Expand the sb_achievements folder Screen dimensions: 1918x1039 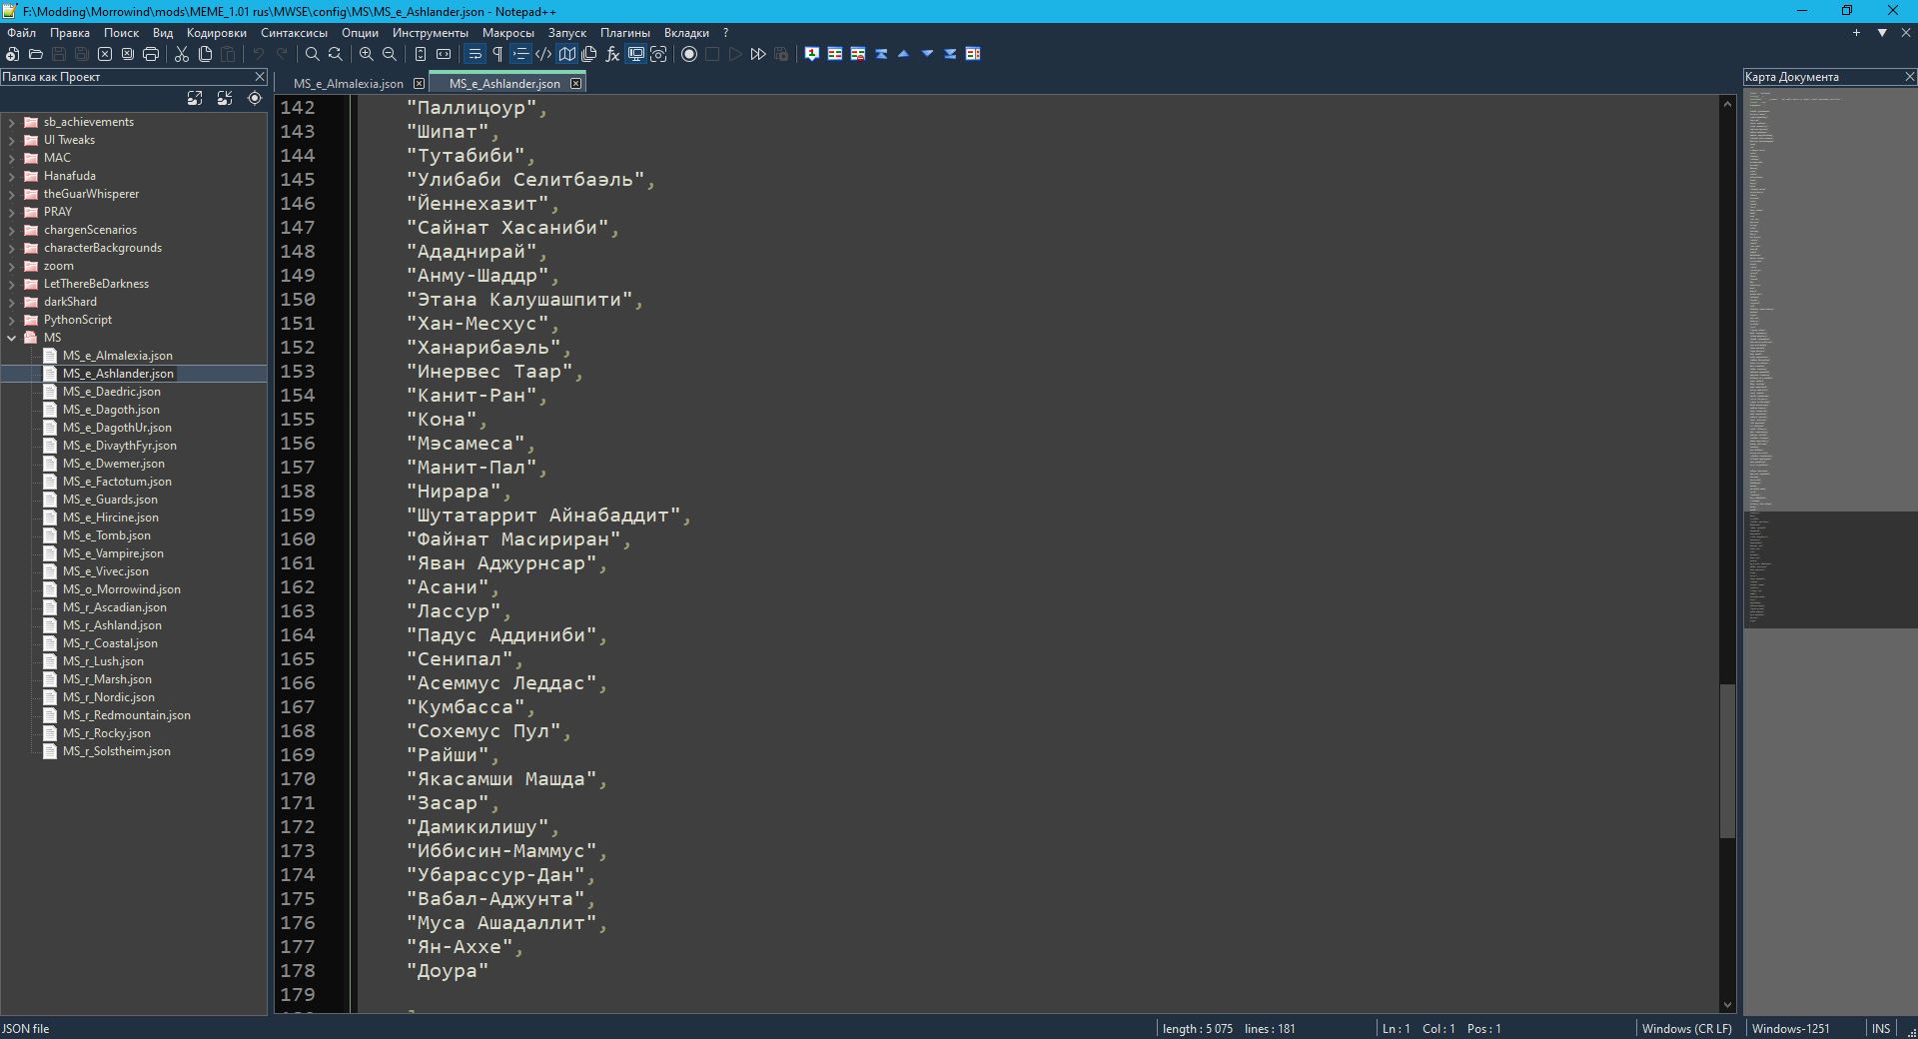click(11, 122)
